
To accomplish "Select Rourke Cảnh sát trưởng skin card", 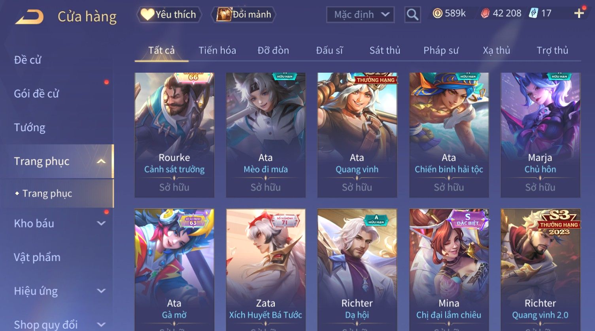I will point(174,135).
